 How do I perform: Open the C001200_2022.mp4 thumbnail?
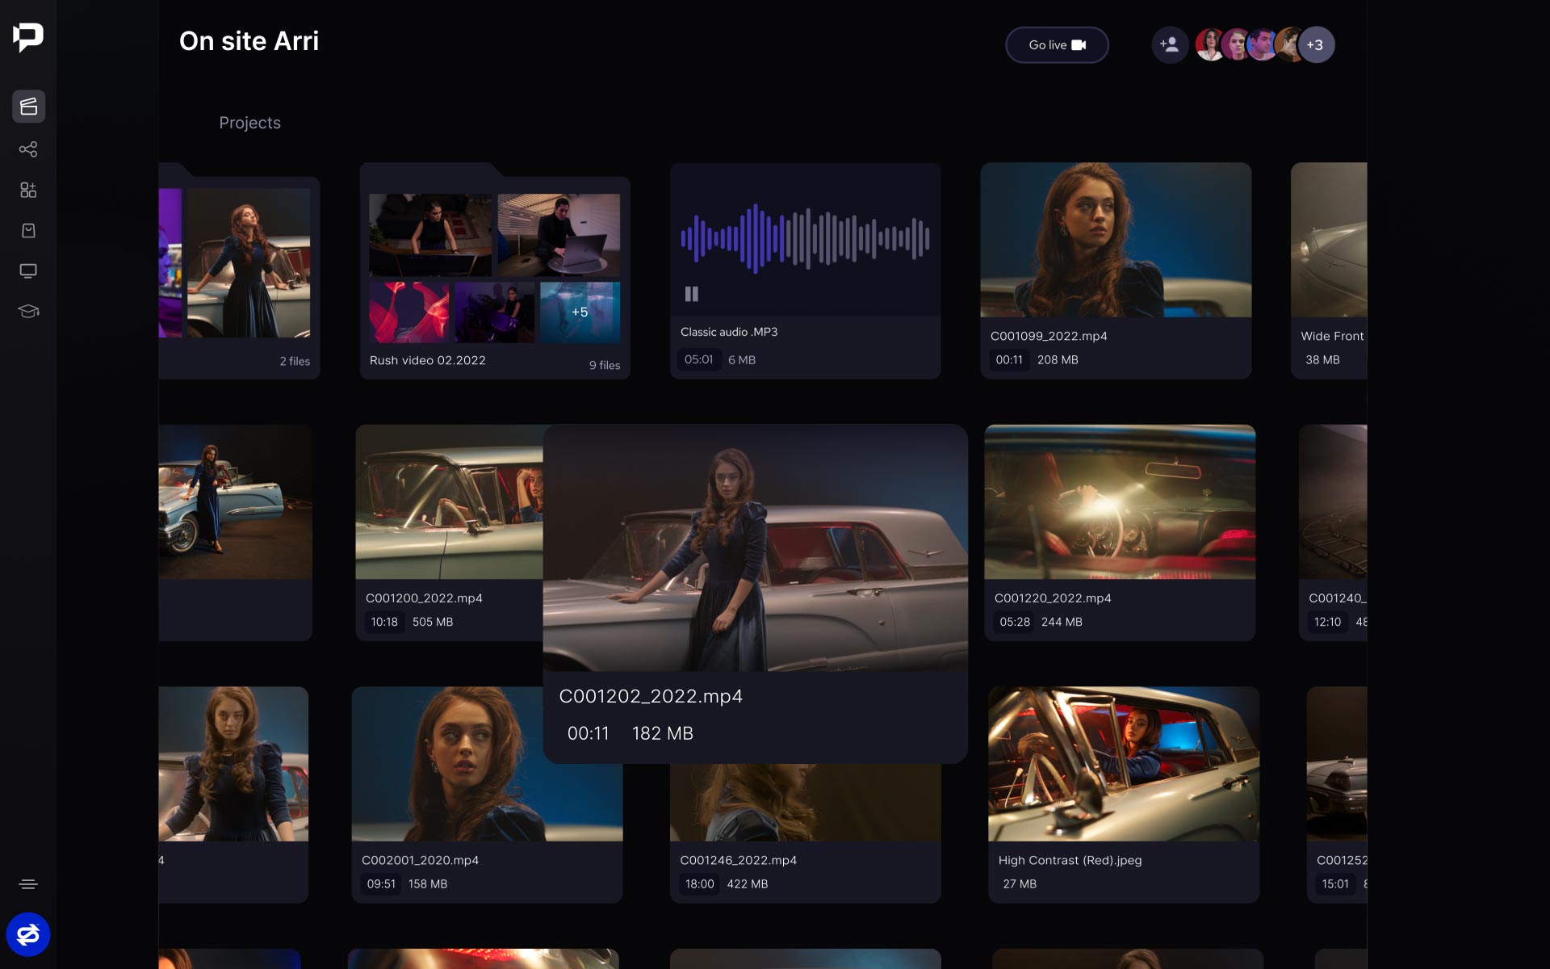coord(450,502)
